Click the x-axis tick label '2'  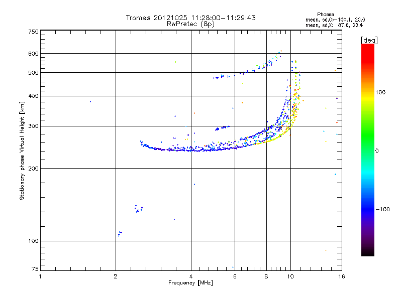point(116,276)
